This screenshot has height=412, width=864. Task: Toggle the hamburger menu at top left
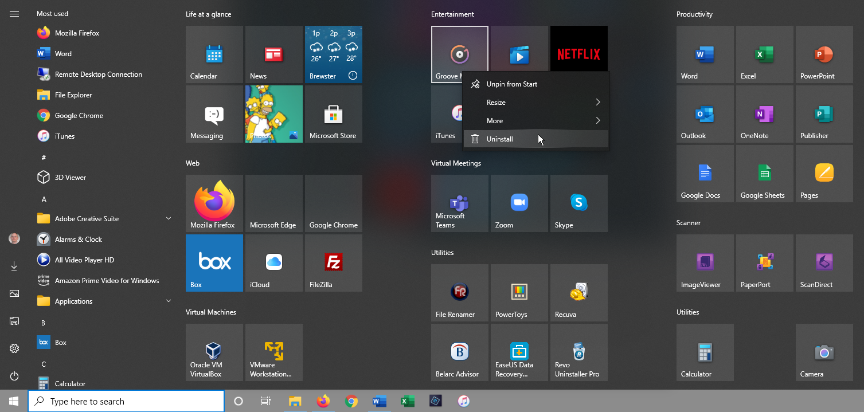click(x=14, y=14)
